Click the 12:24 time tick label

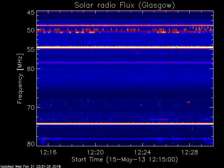click(x=142, y=152)
